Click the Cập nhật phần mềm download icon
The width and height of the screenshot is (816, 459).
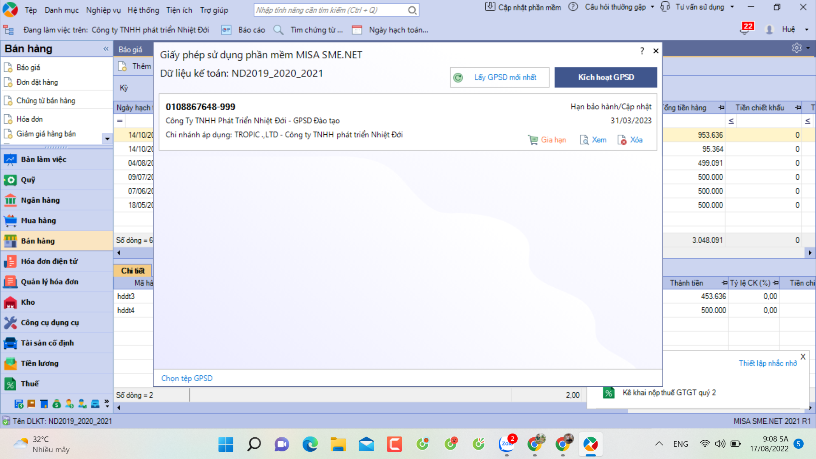click(490, 7)
